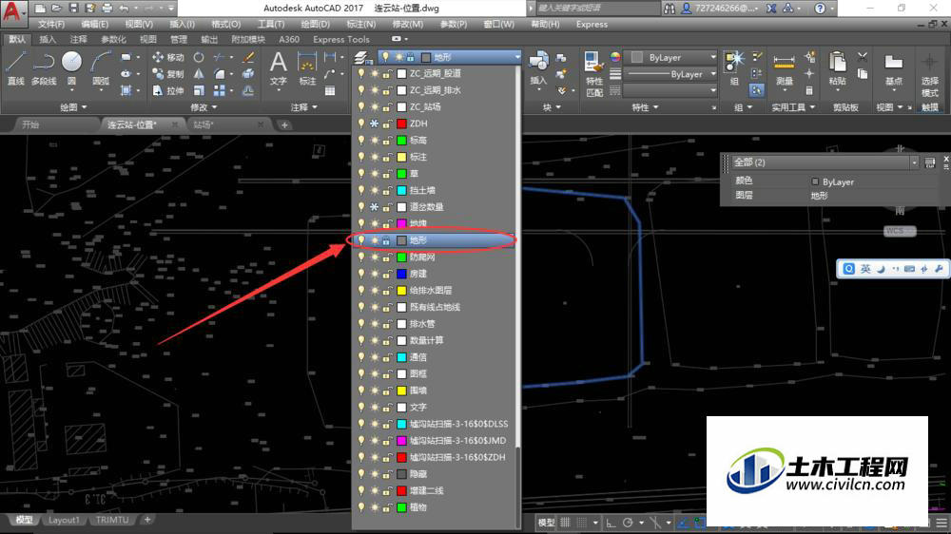Select the Polyline (多段线) tool
Screen dimensions: 951x534
[x=44, y=67]
